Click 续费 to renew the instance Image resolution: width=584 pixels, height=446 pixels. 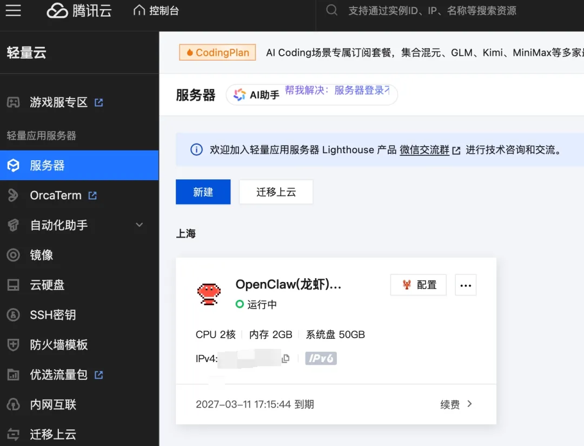click(x=450, y=404)
